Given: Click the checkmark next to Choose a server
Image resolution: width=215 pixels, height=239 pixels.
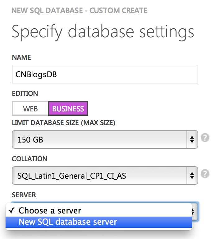Looking at the screenshot, I should [x=12, y=211].
